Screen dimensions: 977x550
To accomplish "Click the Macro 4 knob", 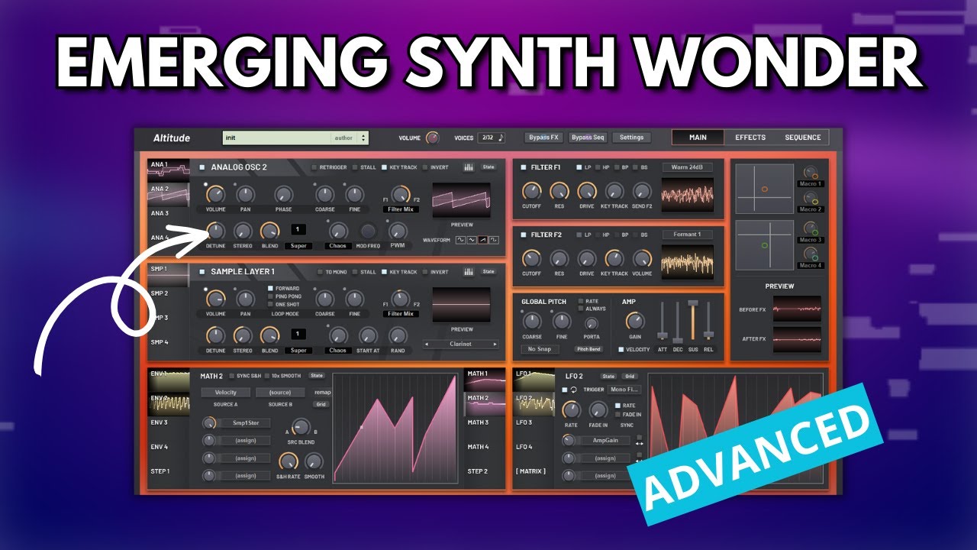I will tap(811, 254).
